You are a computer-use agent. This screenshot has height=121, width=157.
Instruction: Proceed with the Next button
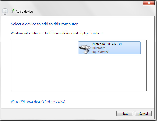coord(125,113)
